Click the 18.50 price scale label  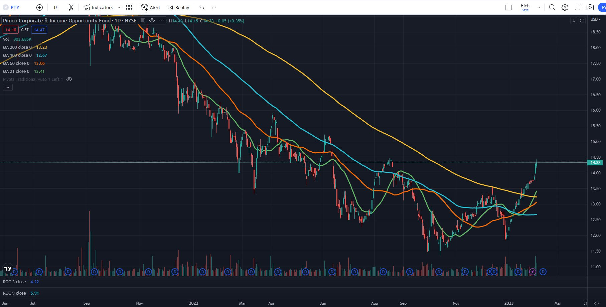595,32
